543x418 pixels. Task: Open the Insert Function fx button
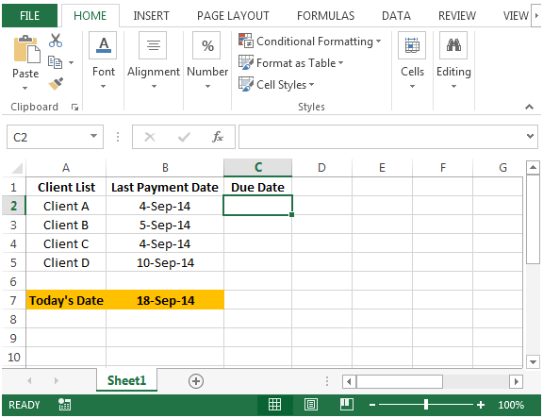218,137
